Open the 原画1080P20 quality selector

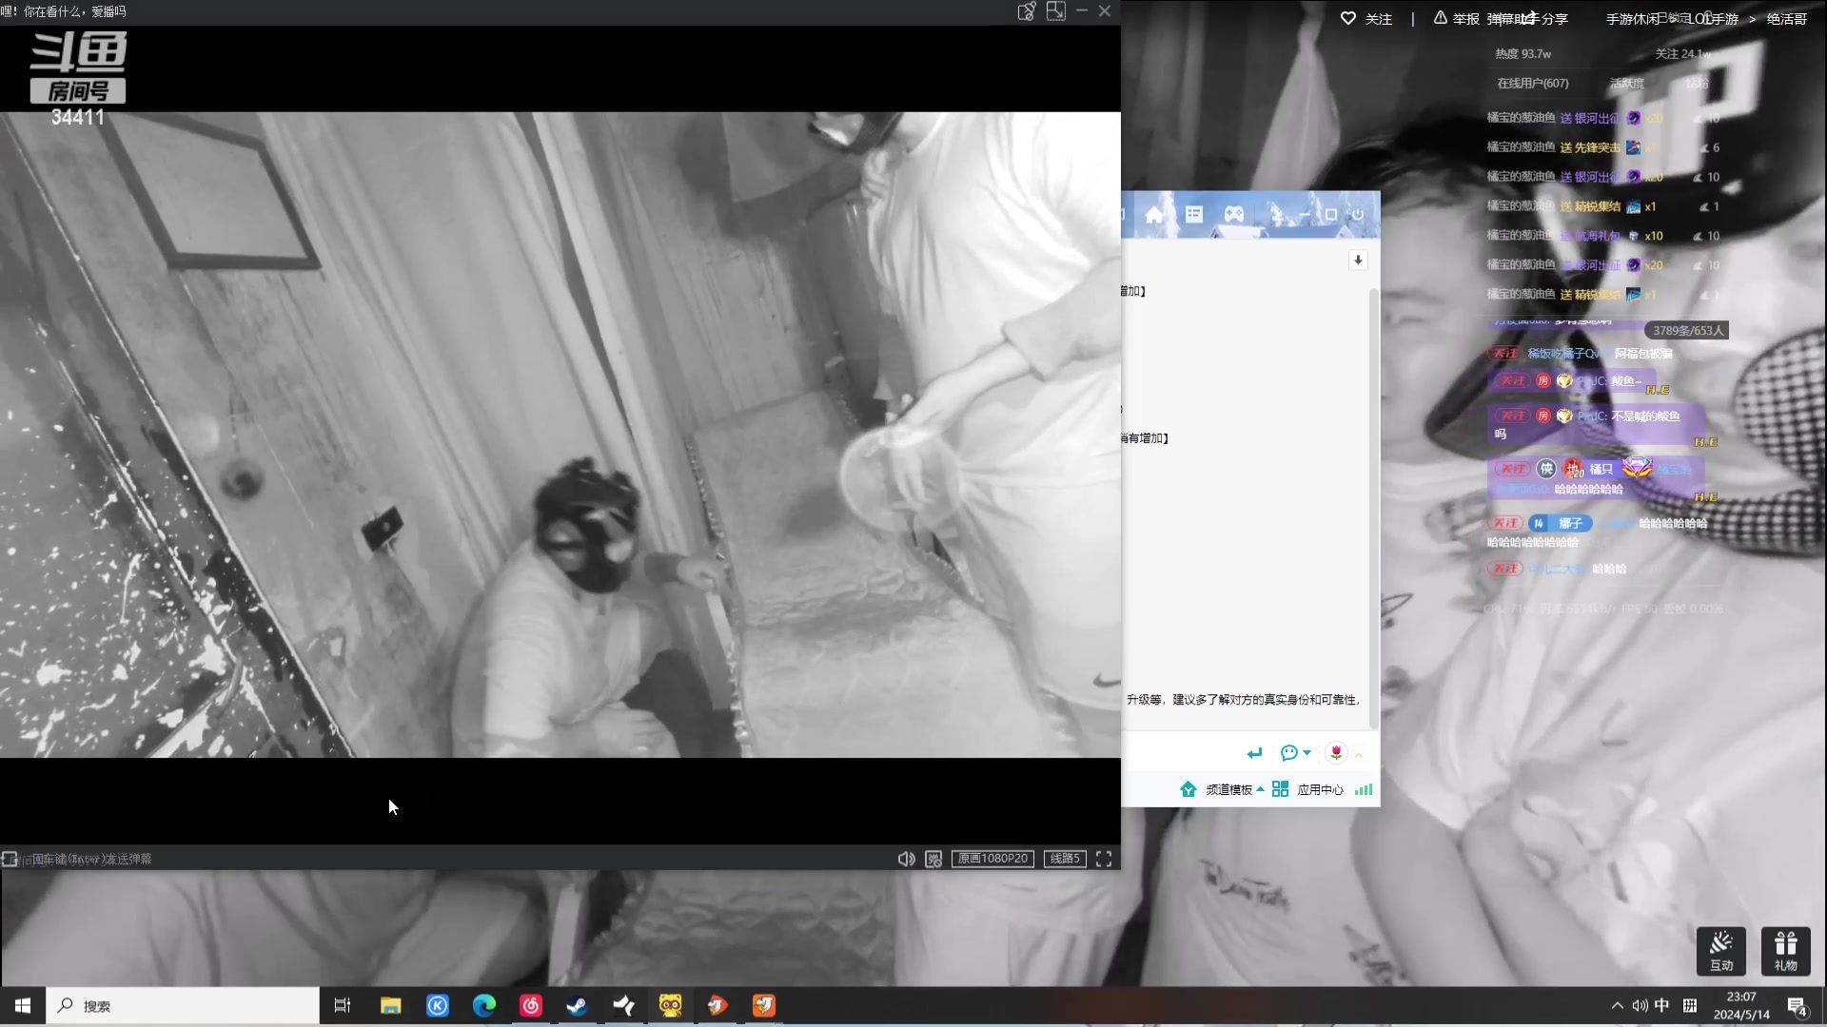point(992,859)
